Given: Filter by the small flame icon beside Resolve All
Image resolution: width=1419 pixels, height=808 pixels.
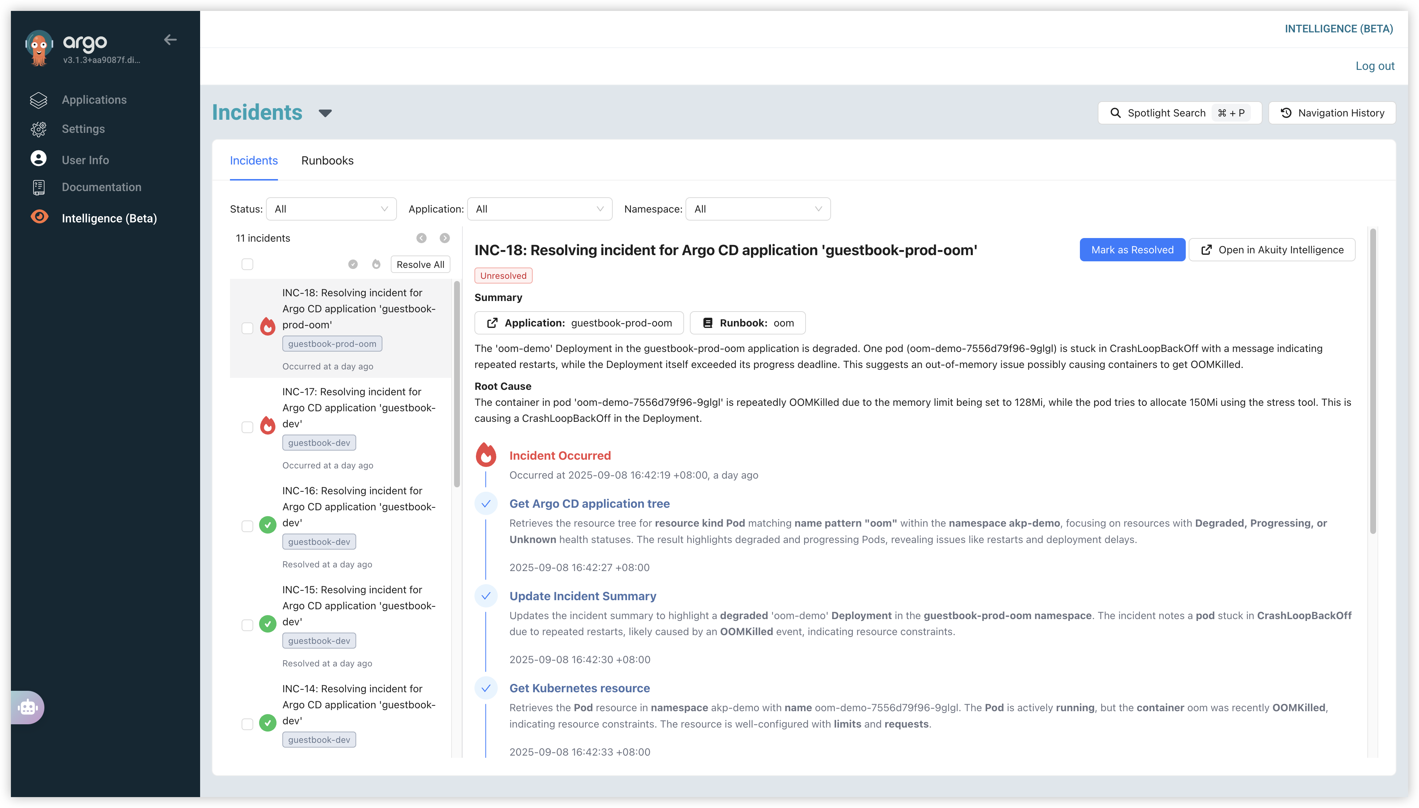Looking at the screenshot, I should [376, 264].
